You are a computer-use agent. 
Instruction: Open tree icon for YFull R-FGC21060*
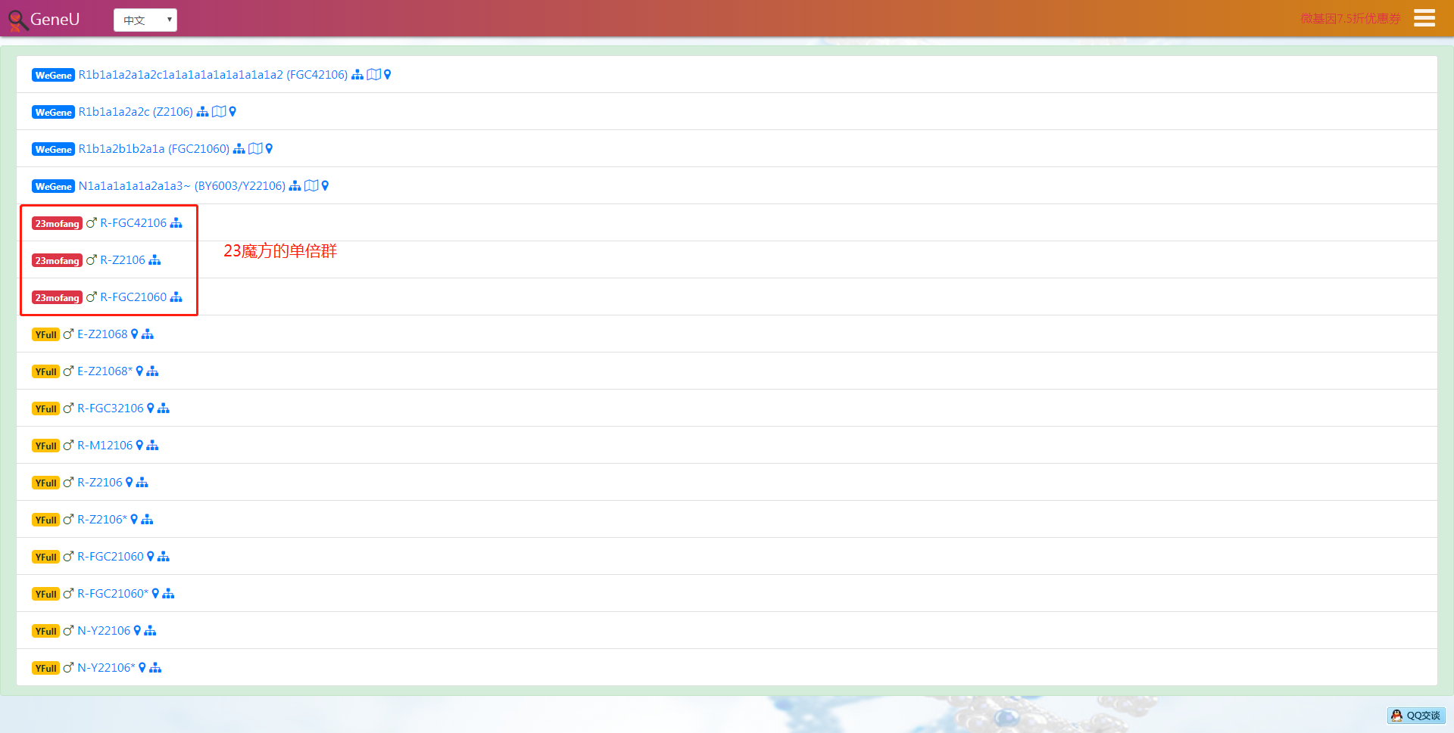[168, 594]
